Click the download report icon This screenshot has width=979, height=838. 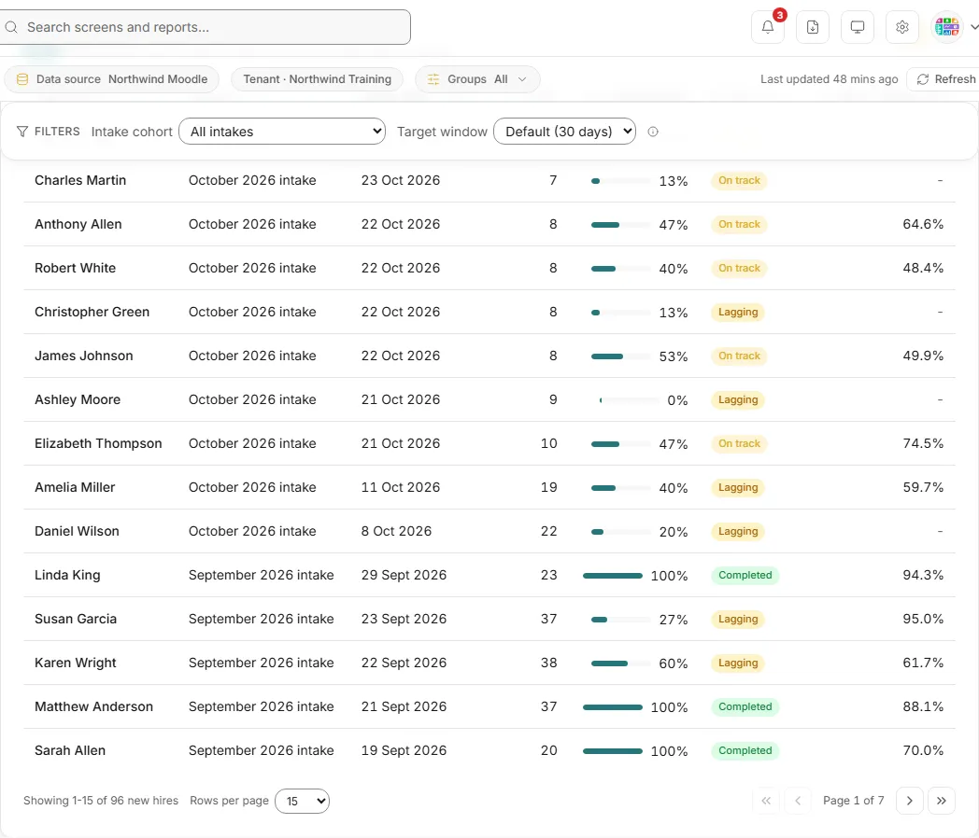pyautogui.click(x=813, y=27)
